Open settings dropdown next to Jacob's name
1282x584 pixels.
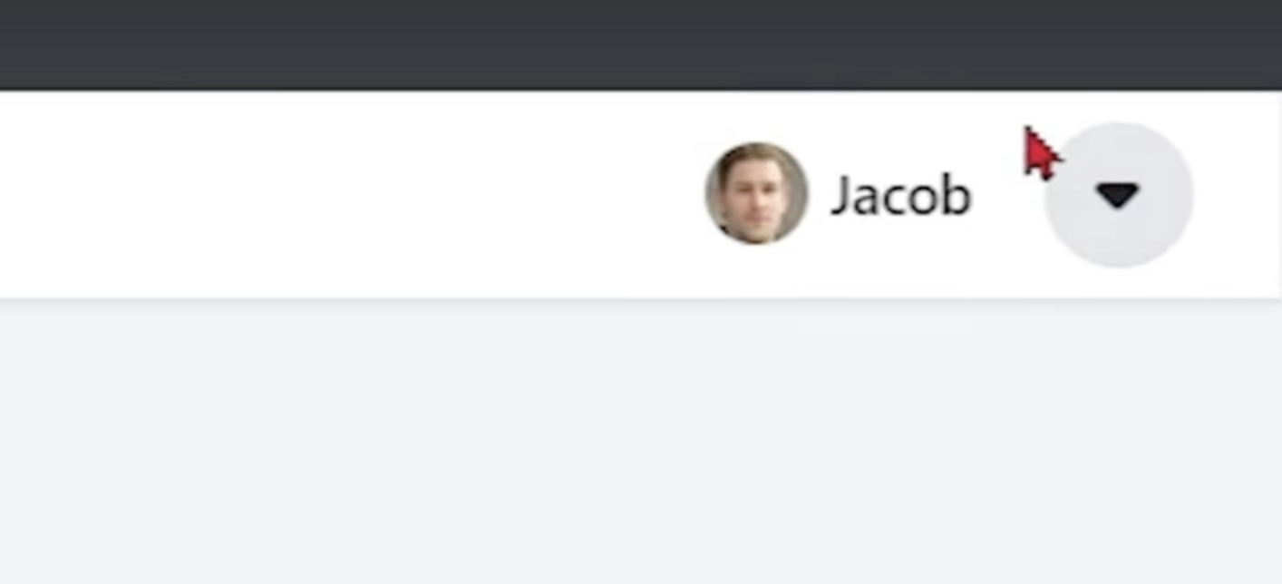[1118, 194]
